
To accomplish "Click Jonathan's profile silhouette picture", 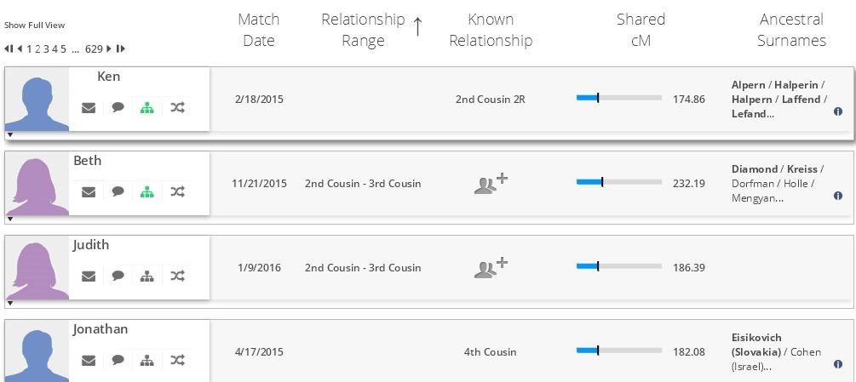I will pos(37,351).
